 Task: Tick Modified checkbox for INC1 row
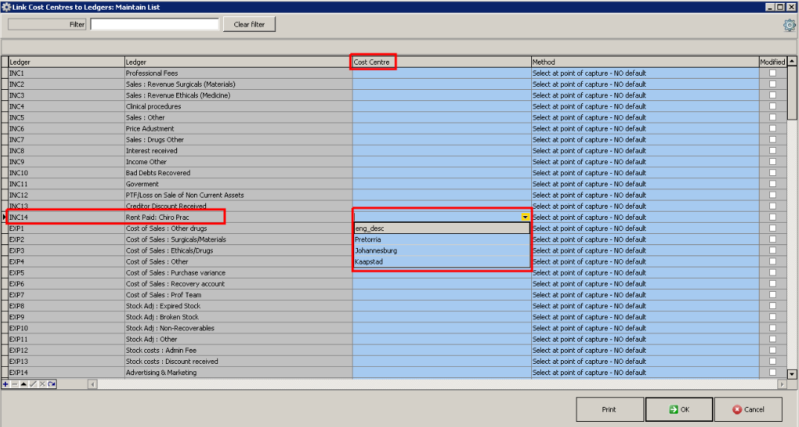point(772,74)
